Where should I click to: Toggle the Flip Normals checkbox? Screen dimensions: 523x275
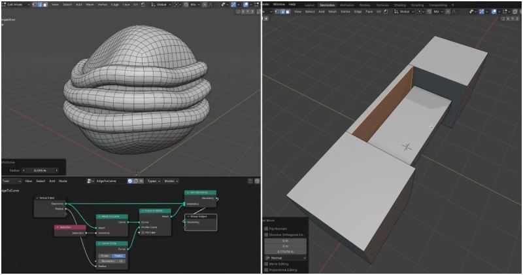(x=267, y=230)
